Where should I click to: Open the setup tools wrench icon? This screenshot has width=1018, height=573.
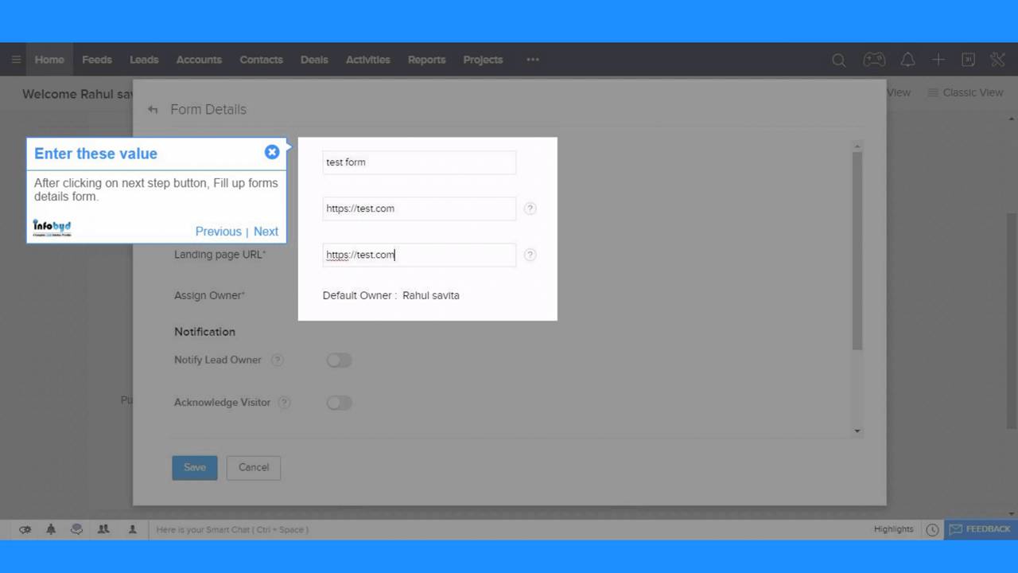tap(997, 60)
